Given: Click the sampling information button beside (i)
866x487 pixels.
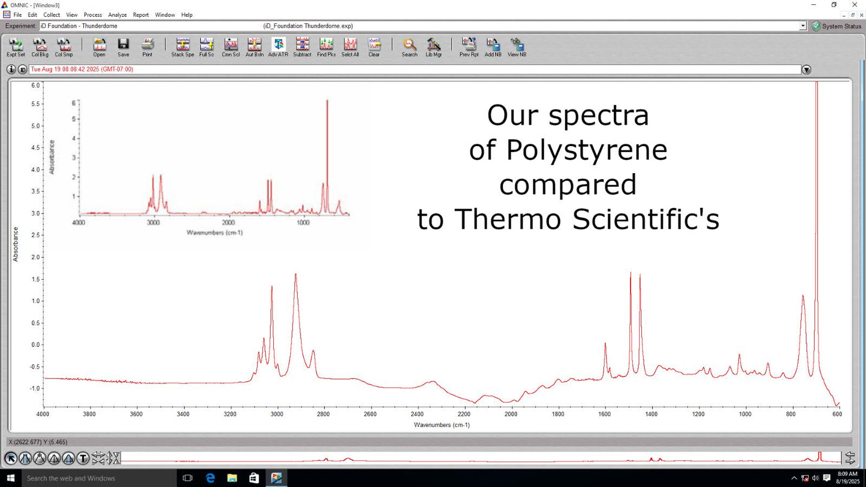Looking at the screenshot, I should (x=23, y=69).
